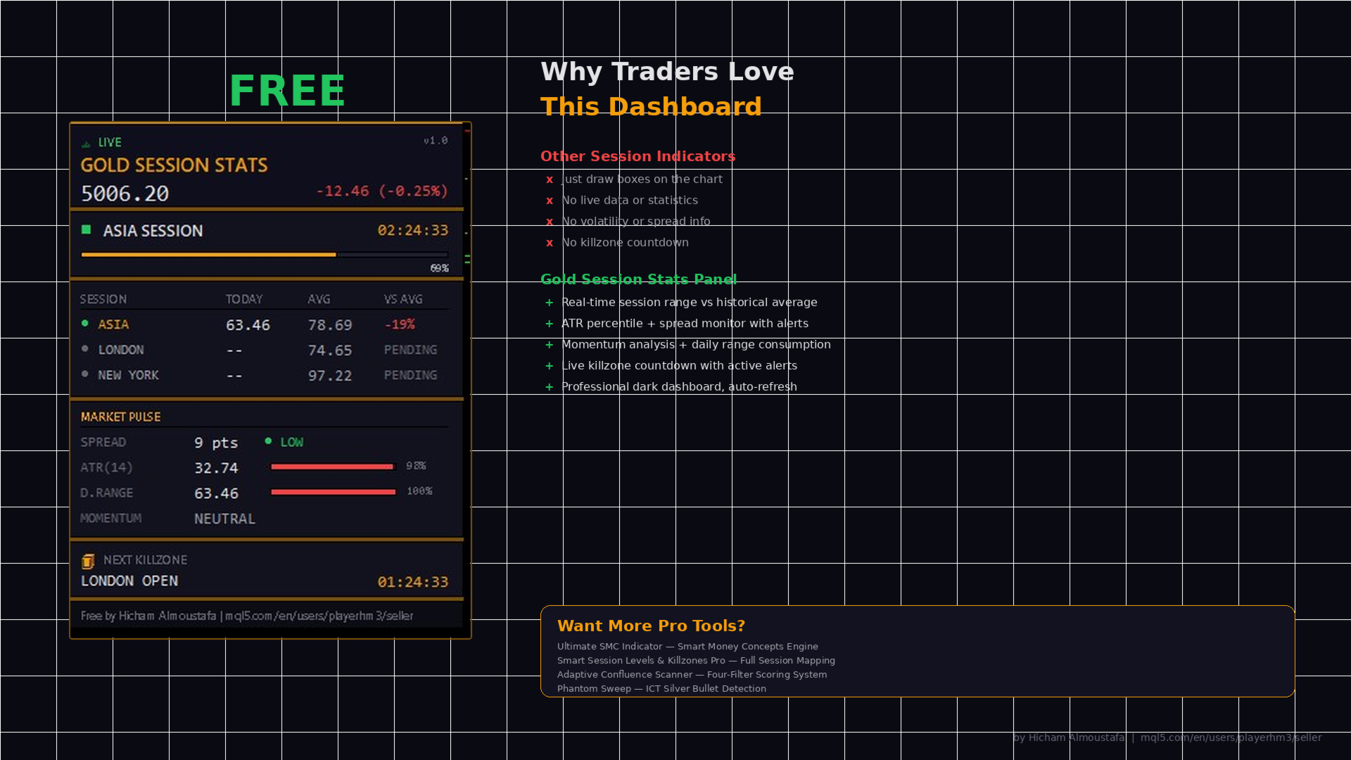Click the gray dot beside NEW YORK row
Viewport: 1351px width, 760px height.
(x=85, y=374)
